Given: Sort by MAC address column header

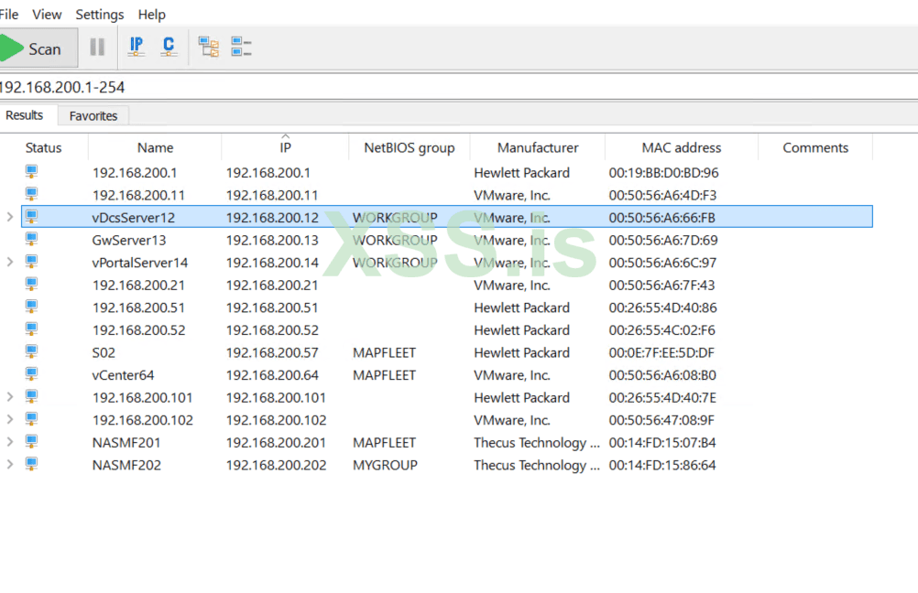Looking at the screenshot, I should click(x=682, y=147).
